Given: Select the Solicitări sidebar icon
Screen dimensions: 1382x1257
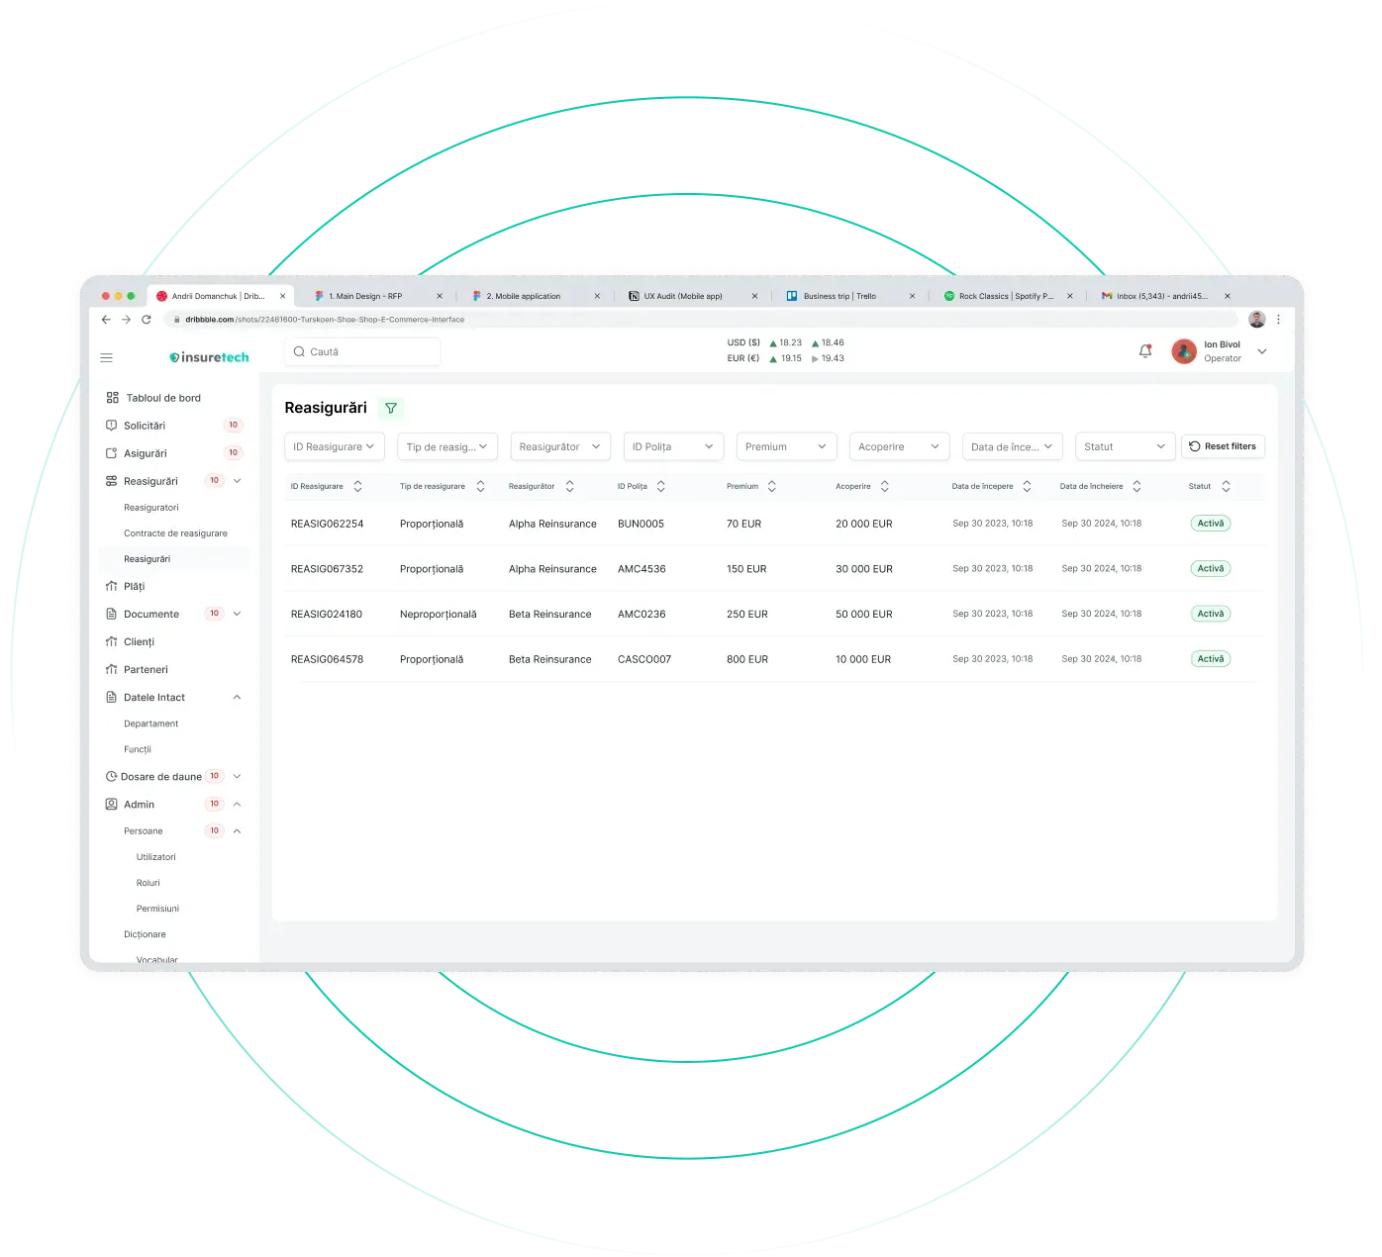Looking at the screenshot, I should (x=111, y=425).
